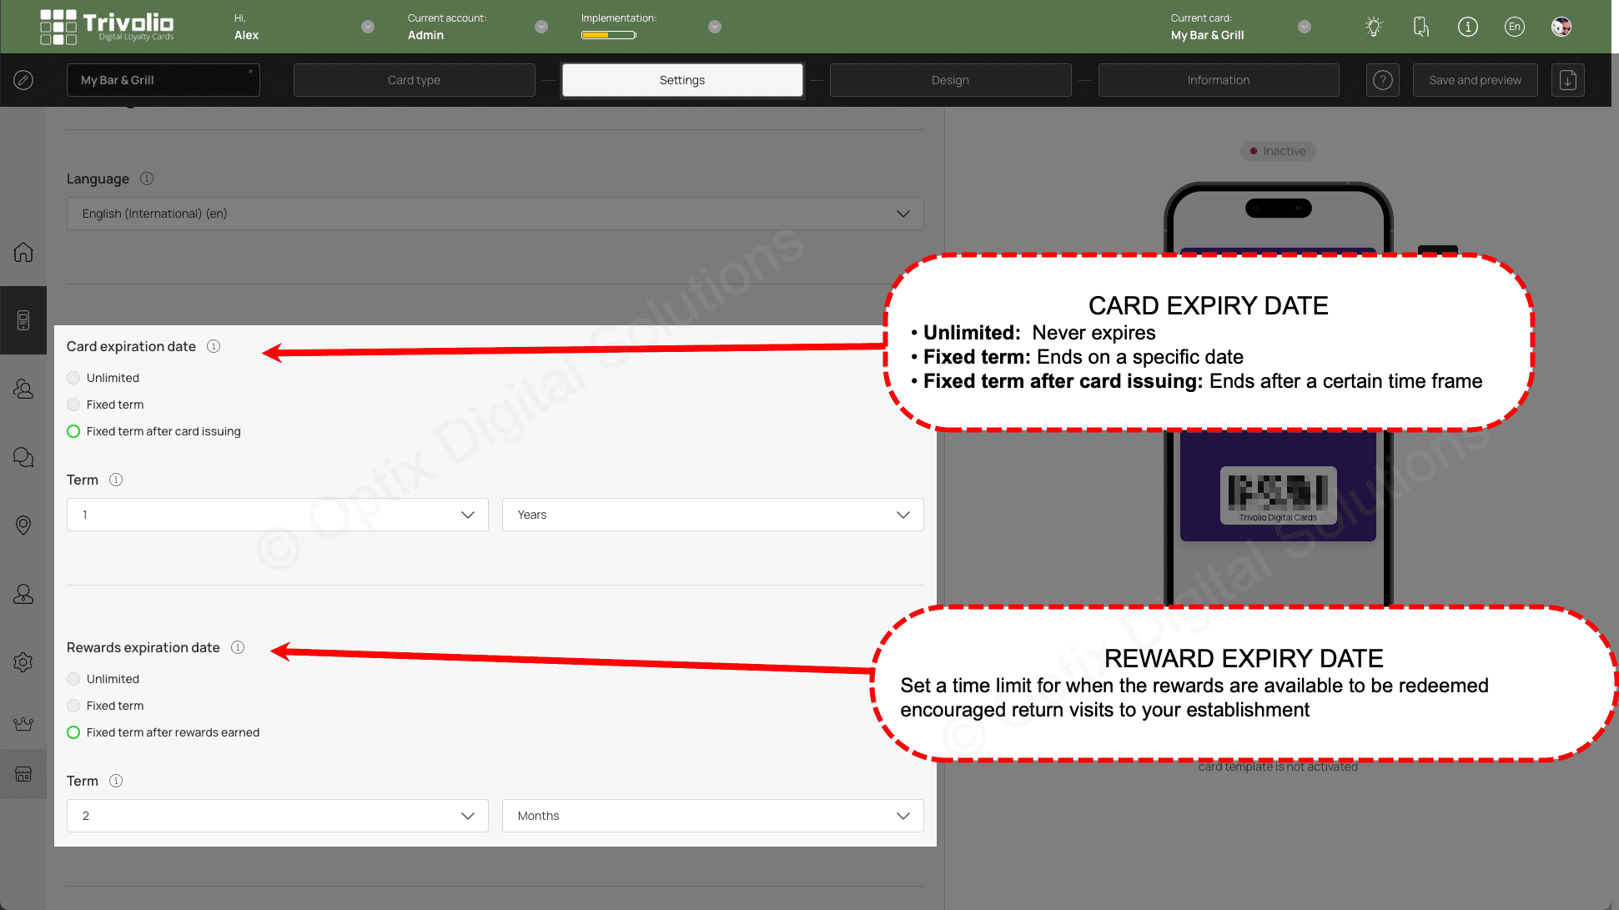Viewport: 1619px width, 910px height.
Task: Show info for Term under Rewards expiration
Action: pos(116,781)
